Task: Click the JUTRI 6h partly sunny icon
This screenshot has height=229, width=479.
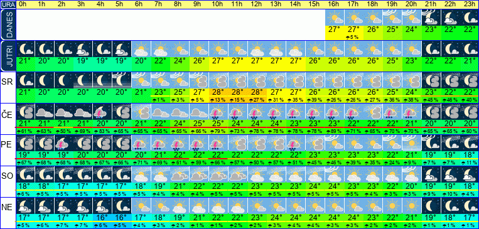Action: [141, 49]
